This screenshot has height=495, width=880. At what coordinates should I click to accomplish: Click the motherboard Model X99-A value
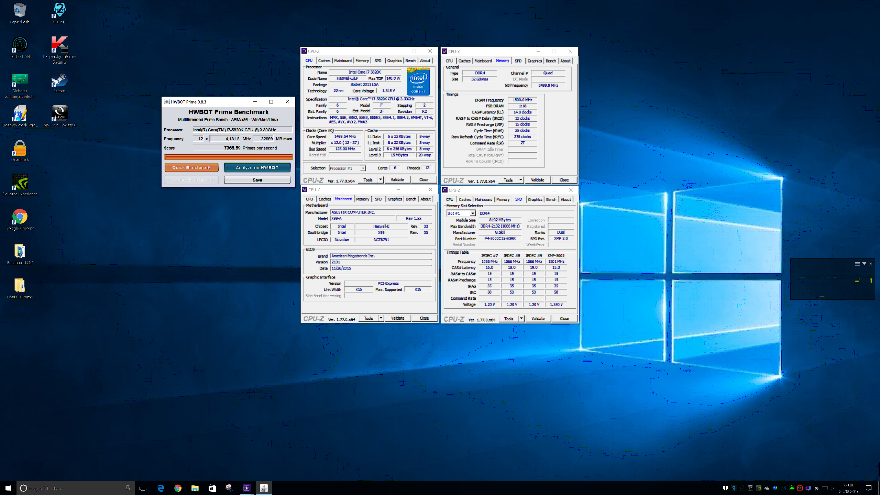(362, 218)
